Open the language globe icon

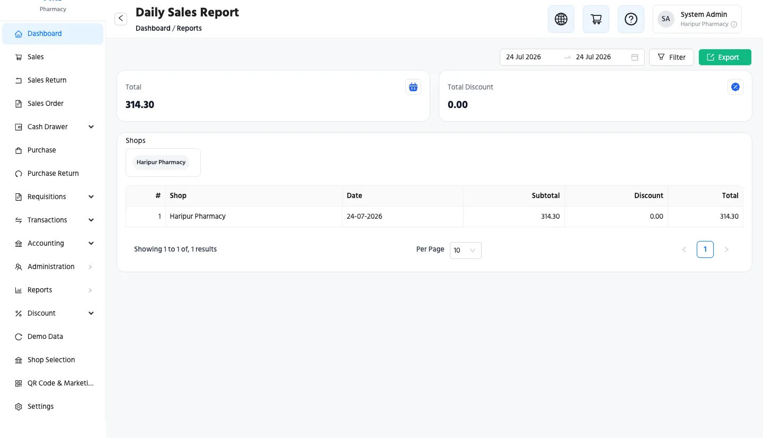pos(561,19)
